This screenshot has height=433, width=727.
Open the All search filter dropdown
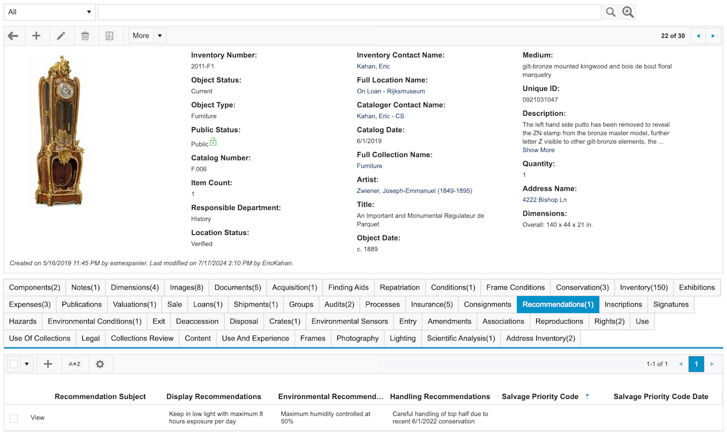click(x=49, y=12)
